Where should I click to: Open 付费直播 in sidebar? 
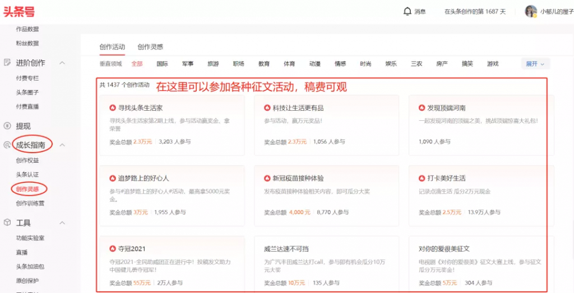point(27,107)
